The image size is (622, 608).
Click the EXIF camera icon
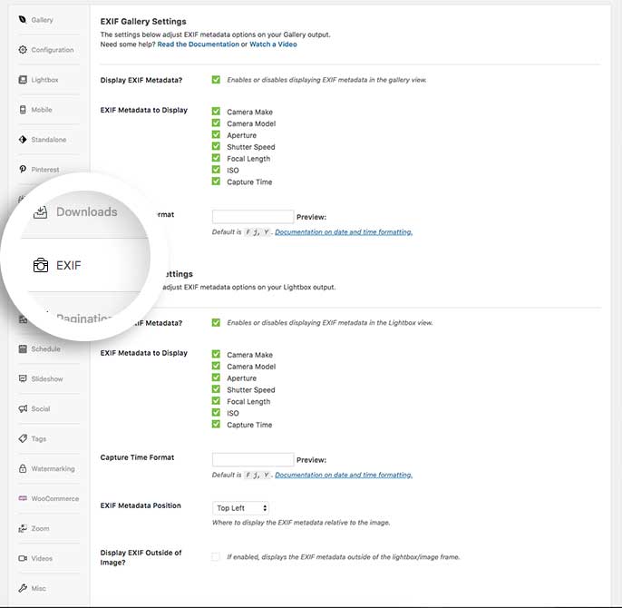click(x=40, y=266)
